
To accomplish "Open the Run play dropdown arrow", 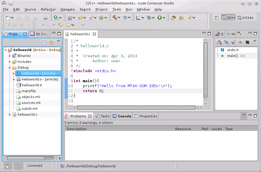I will pyautogui.click(x=164, y=18).
